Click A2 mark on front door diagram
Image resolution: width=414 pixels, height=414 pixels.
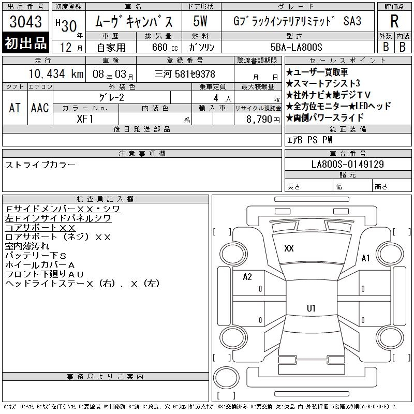(x=247, y=277)
